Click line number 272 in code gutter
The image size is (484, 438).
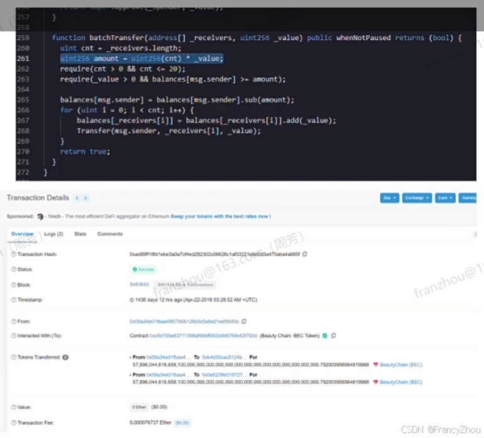[23, 172]
